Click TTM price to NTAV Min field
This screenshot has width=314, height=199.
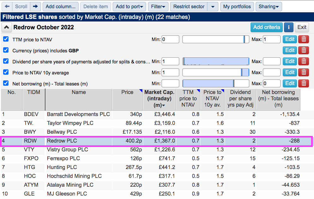tap(170, 39)
